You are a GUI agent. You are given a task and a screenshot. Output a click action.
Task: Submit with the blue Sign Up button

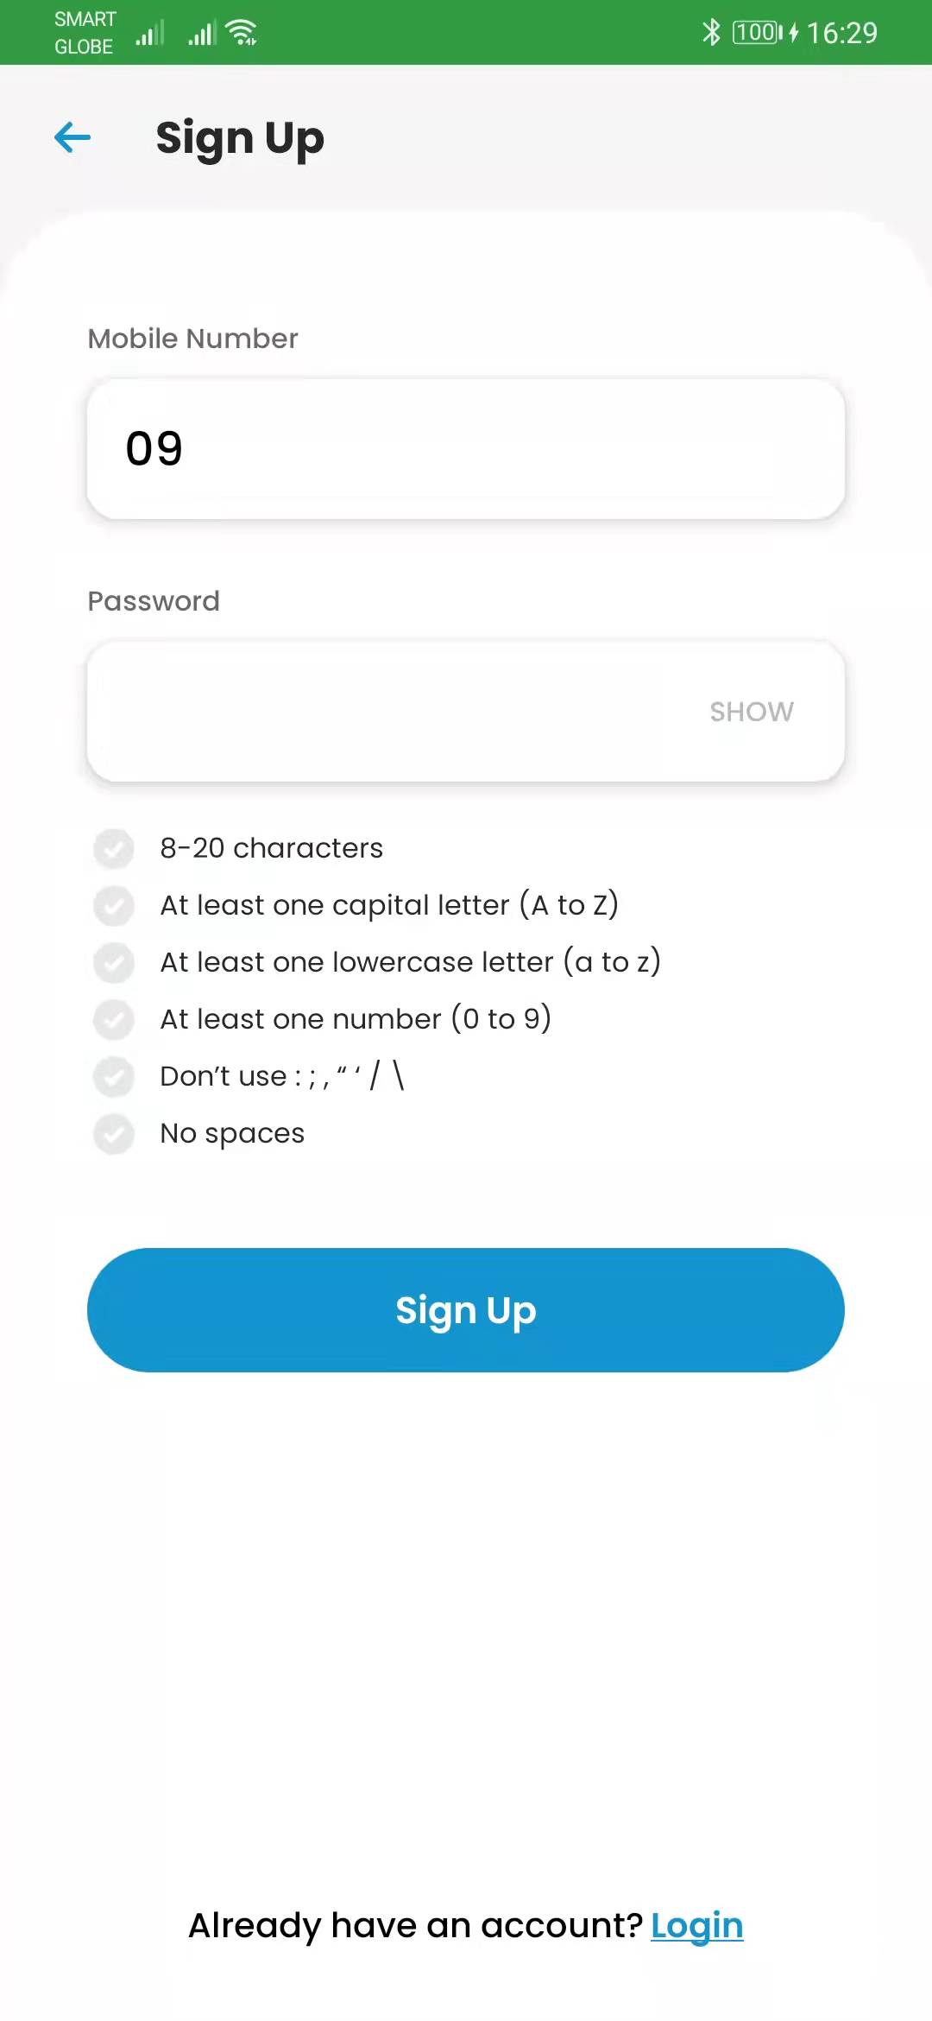466,1310
